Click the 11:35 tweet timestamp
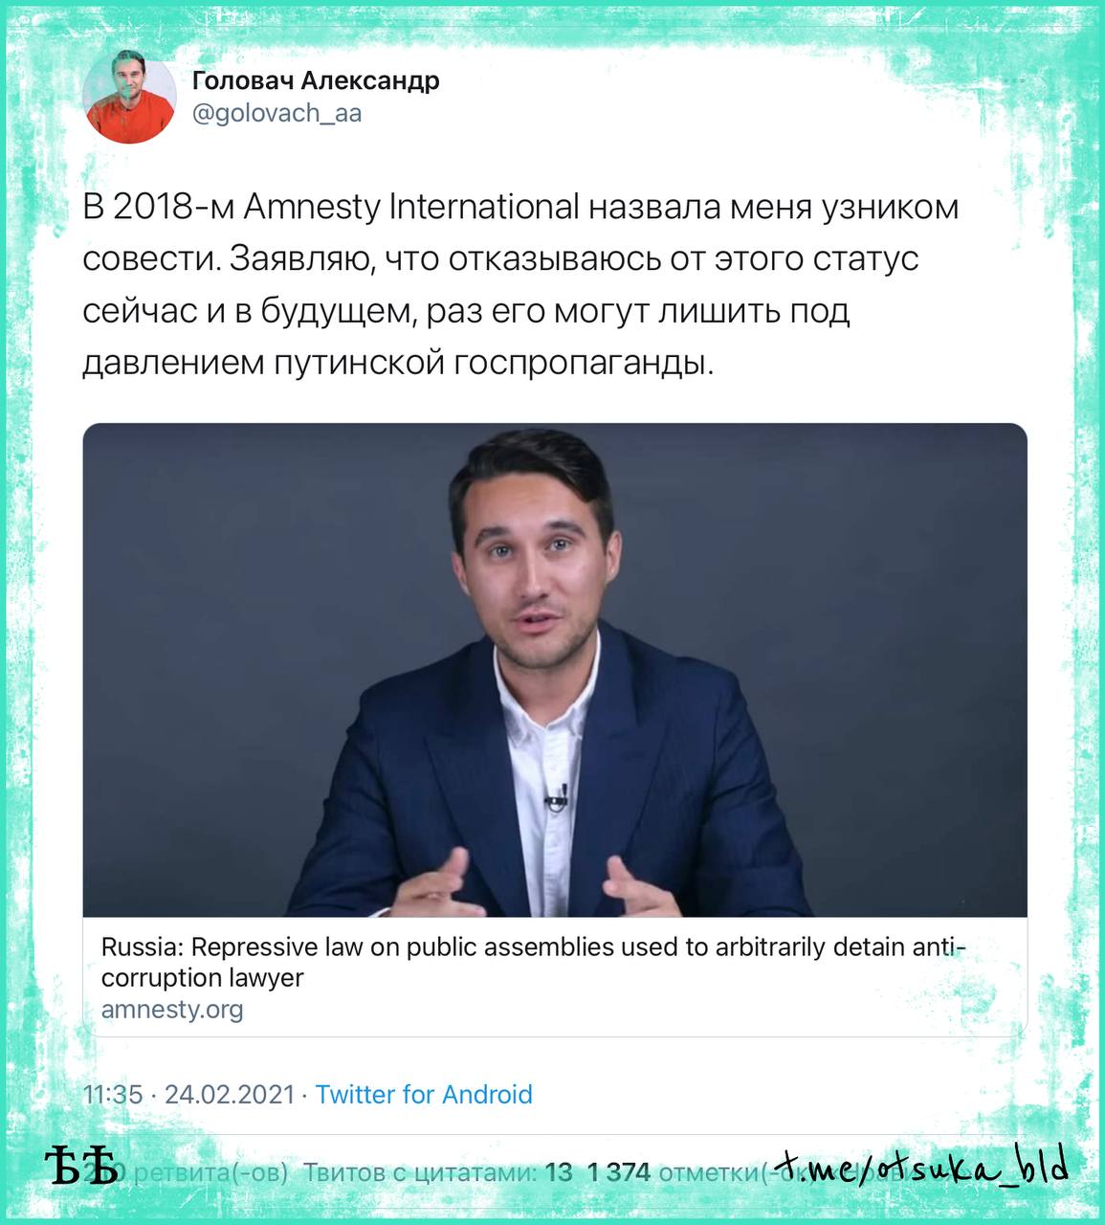 [113, 1094]
